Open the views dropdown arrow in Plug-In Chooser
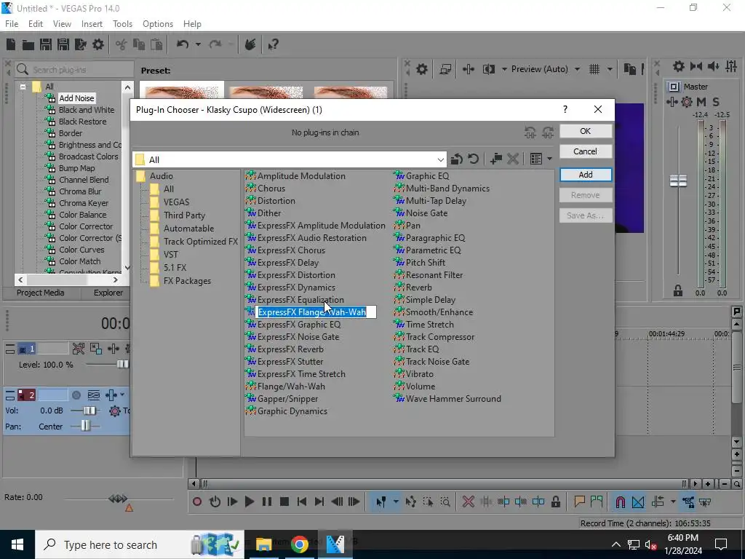Viewport: 745px width, 559px height. coord(550,159)
